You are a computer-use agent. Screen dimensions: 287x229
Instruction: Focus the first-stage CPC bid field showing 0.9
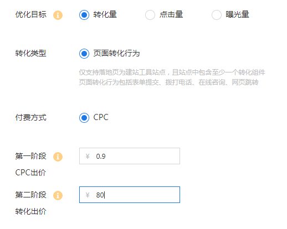pos(130,156)
